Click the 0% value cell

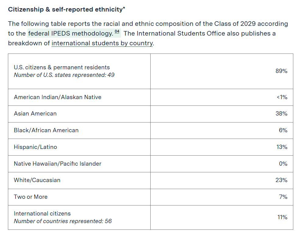tap(283, 164)
